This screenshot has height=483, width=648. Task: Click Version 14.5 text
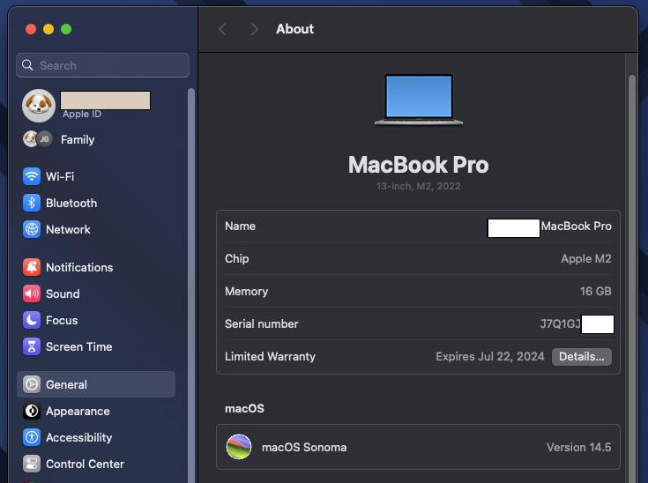tap(578, 447)
